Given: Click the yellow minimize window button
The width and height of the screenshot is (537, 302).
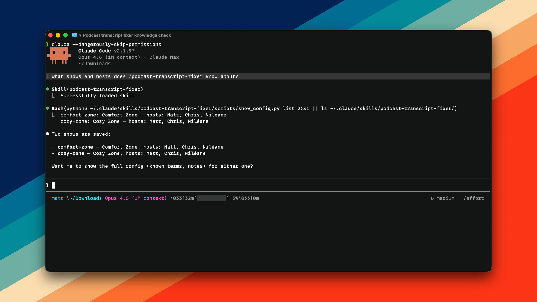Looking at the screenshot, I should pos(58,35).
